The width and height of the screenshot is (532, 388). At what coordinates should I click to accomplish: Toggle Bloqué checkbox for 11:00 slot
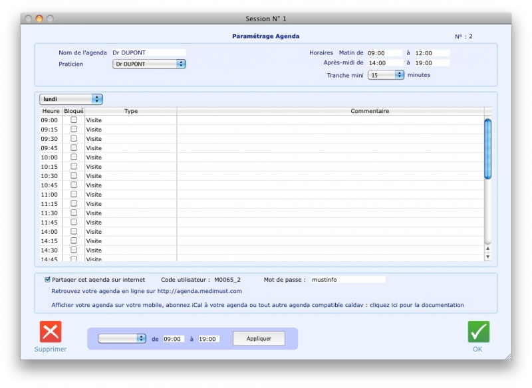pos(74,194)
